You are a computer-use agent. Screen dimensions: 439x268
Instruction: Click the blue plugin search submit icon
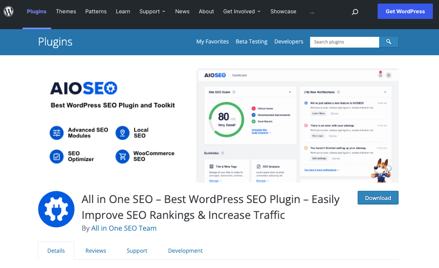point(389,42)
